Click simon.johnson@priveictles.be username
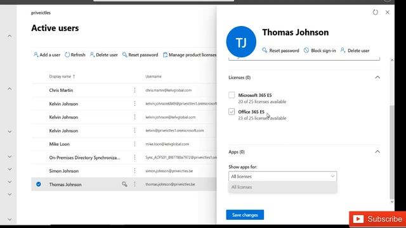This screenshot has width=406, height=228. click(x=169, y=171)
